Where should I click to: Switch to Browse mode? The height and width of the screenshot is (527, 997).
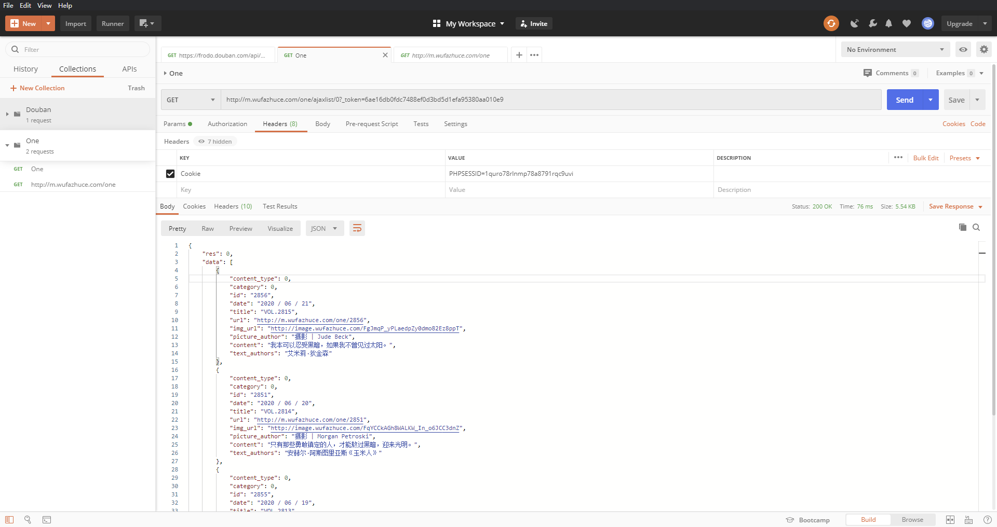click(912, 520)
